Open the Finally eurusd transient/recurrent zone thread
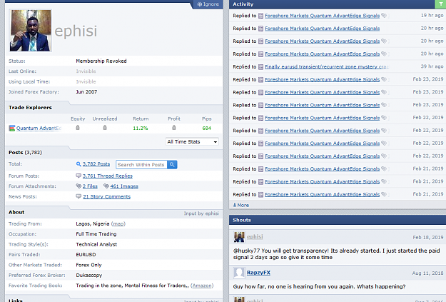The height and width of the screenshot is (302, 446). pyautogui.click(x=327, y=67)
